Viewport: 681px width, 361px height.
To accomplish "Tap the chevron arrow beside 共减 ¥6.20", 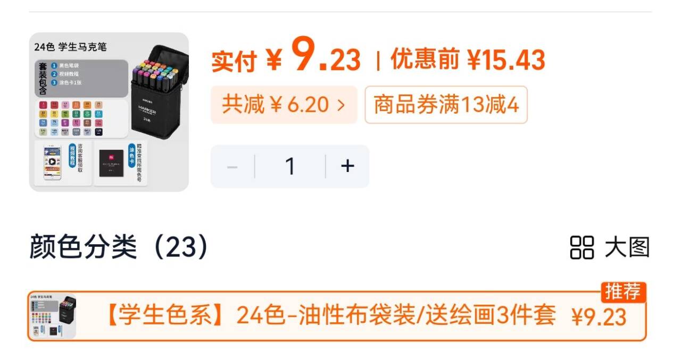I will pyautogui.click(x=340, y=105).
